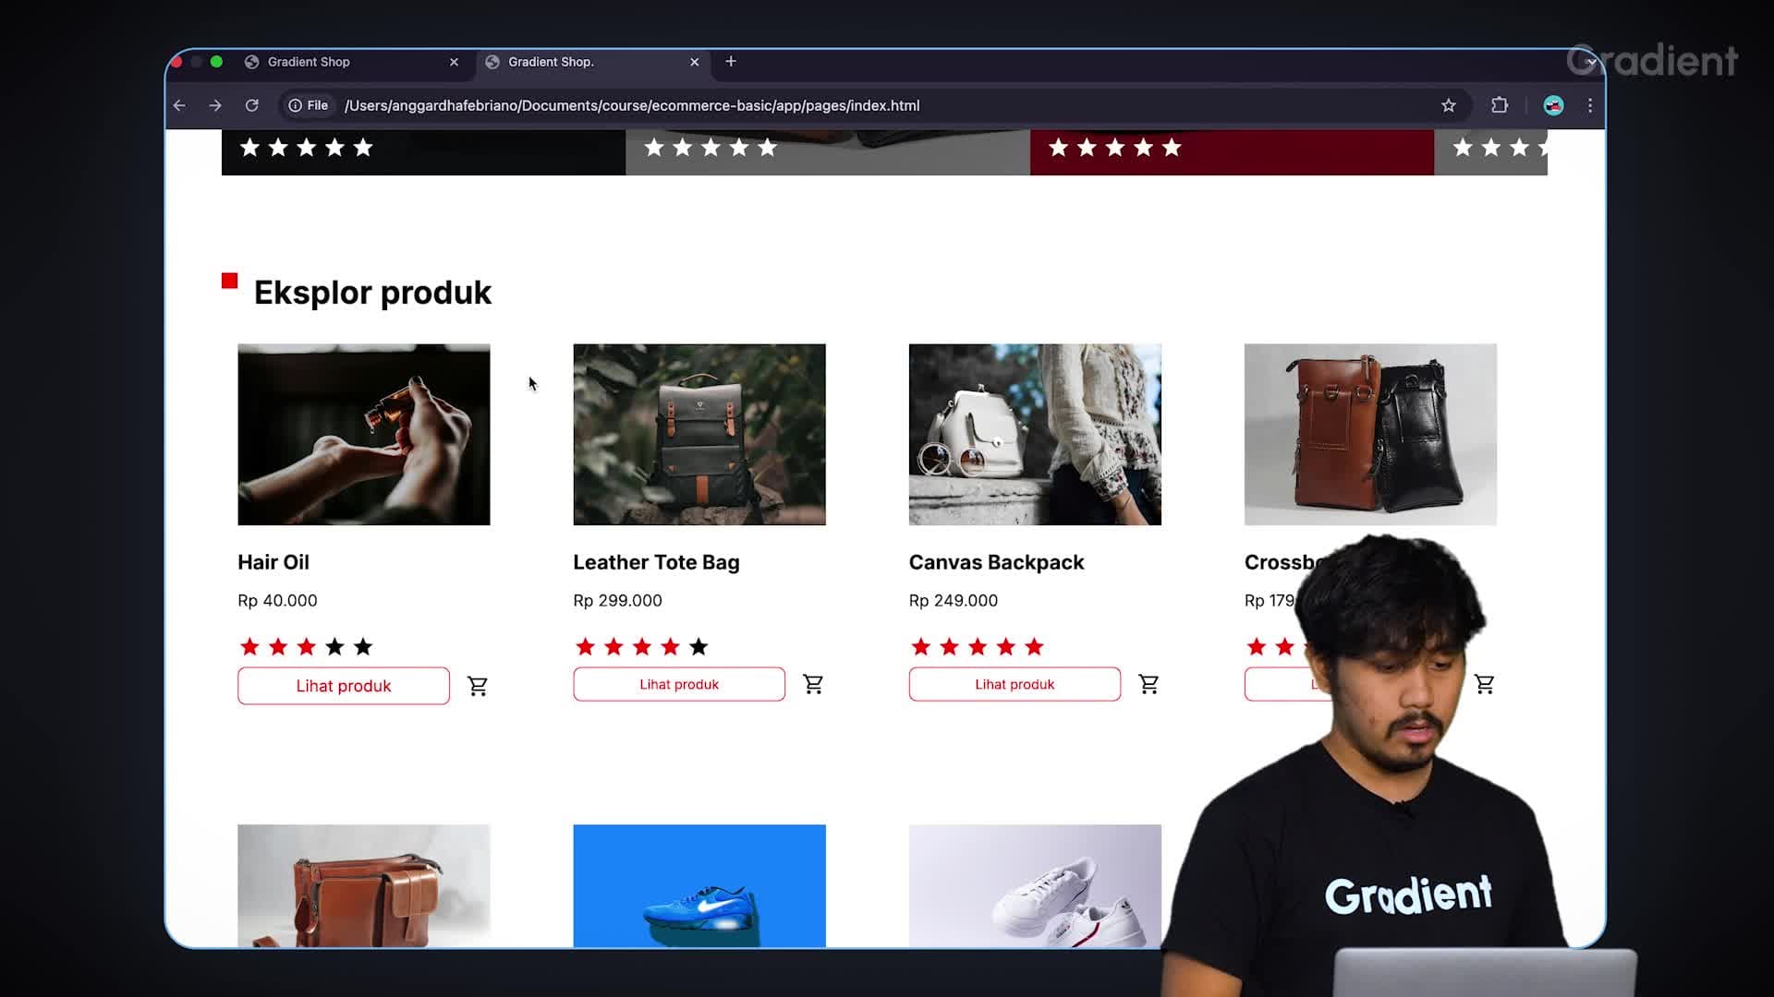The width and height of the screenshot is (1774, 997).
Task: Click the browser extensions icon top right
Action: coord(1500,106)
